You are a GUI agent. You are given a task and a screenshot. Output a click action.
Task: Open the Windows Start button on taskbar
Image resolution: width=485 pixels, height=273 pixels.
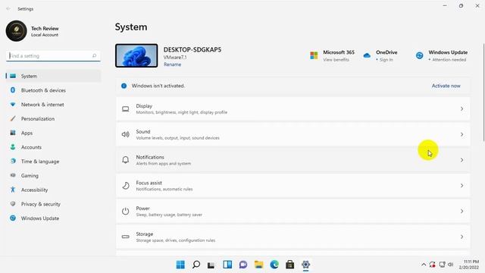pyautogui.click(x=180, y=265)
